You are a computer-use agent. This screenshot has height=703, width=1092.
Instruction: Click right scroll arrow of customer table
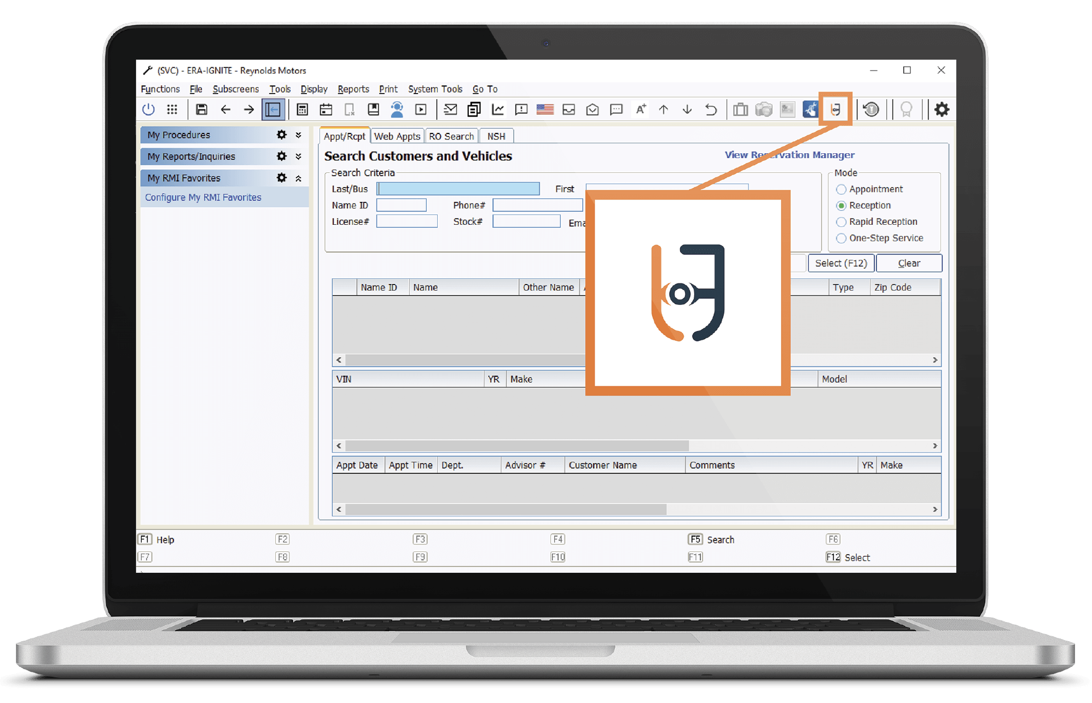point(935,360)
